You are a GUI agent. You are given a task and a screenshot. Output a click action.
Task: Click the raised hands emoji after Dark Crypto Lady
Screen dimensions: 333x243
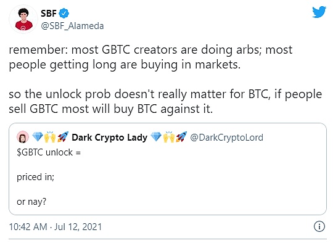[x=168, y=137]
